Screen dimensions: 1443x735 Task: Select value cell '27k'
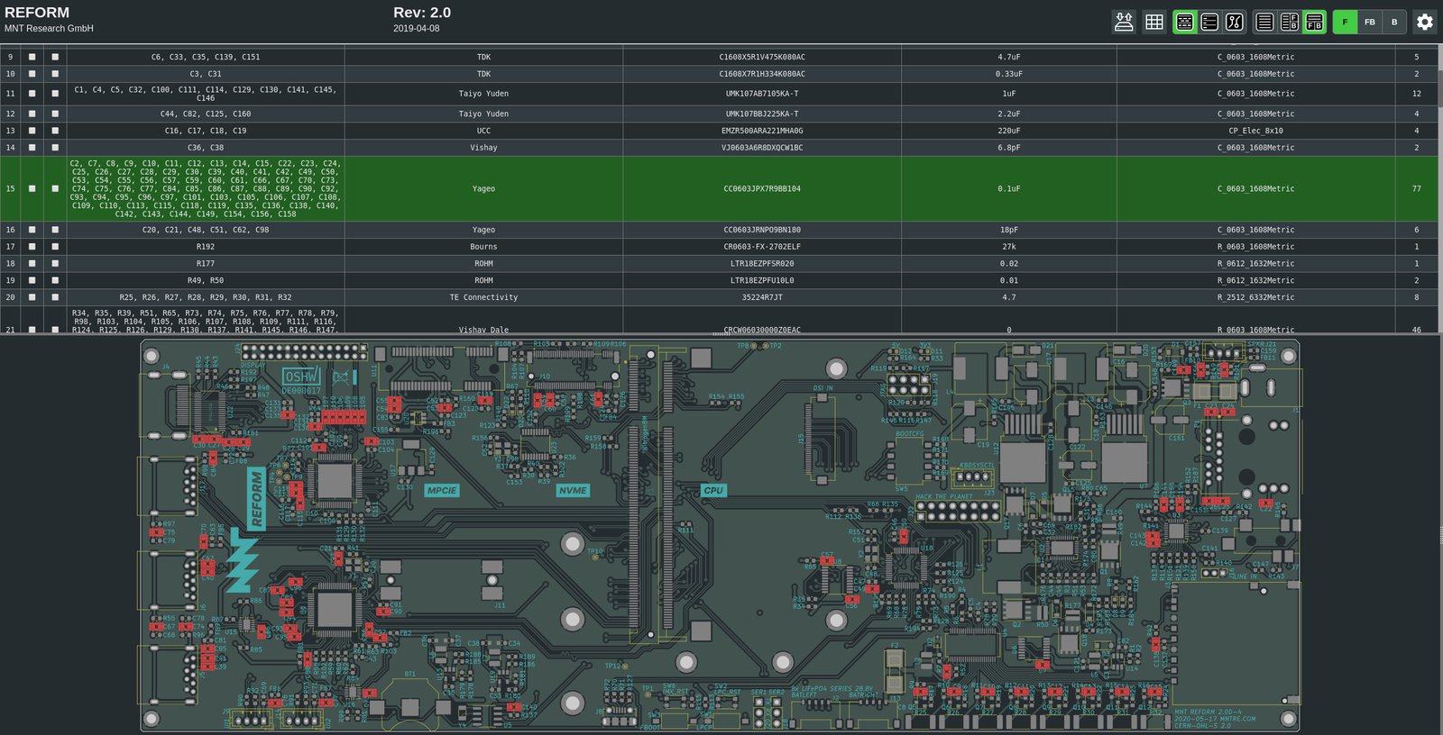tap(1009, 246)
